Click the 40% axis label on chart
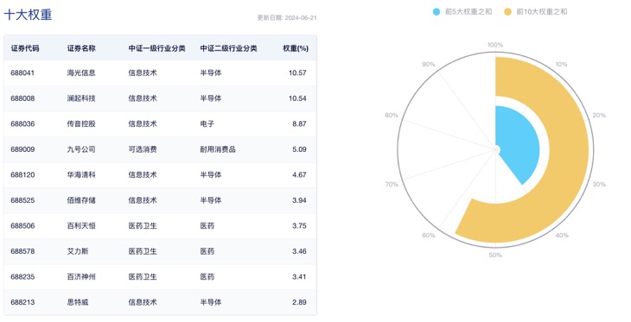The height and width of the screenshot is (322, 631). tap(562, 236)
